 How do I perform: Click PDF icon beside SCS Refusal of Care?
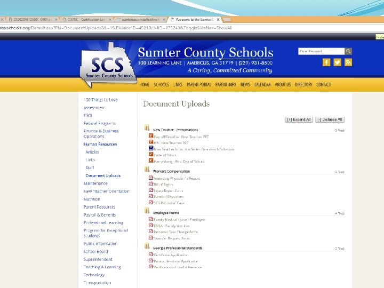(x=151, y=202)
